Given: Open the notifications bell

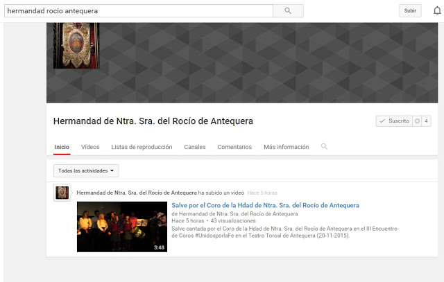Looking at the screenshot, I should [x=436, y=11].
